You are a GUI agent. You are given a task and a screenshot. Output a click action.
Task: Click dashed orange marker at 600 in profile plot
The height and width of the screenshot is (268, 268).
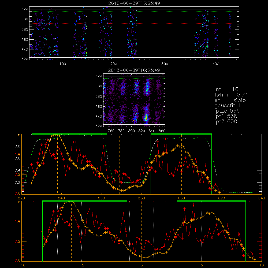(x=181, y=164)
